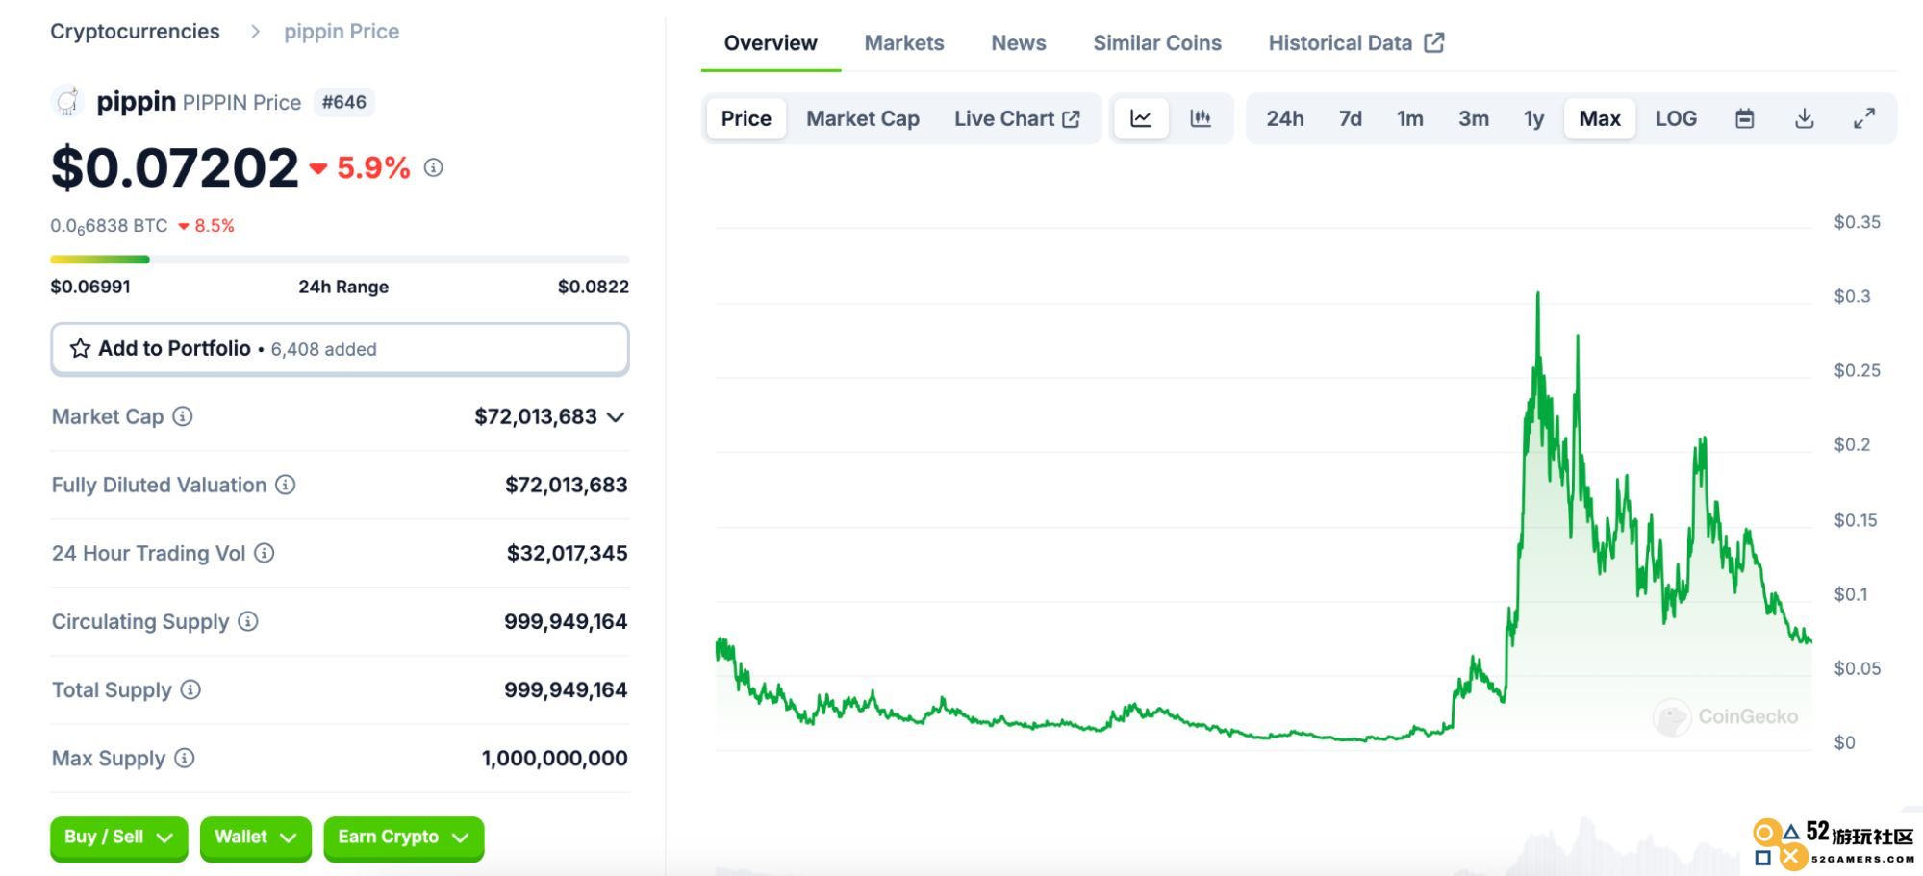Open the calendar date range picker
The image size is (1923, 876).
[1744, 118]
